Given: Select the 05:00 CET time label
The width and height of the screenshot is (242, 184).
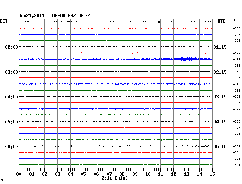Looking at the screenshot, I should coord(12,122).
